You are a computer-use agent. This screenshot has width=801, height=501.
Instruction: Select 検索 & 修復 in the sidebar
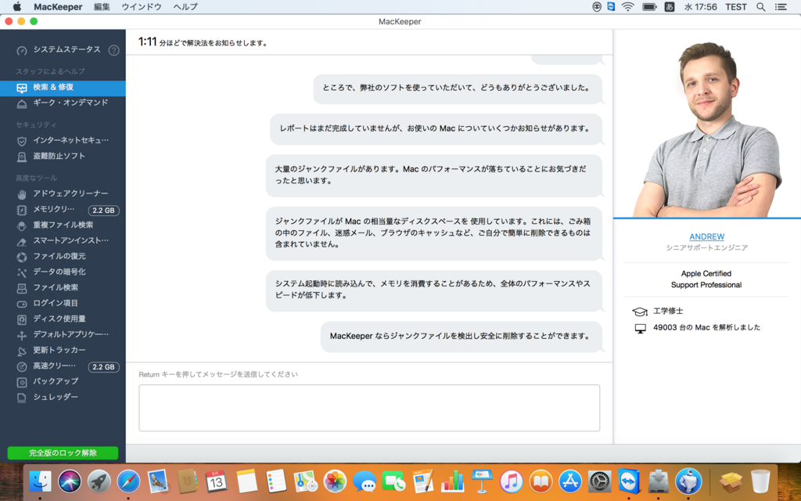click(x=63, y=88)
